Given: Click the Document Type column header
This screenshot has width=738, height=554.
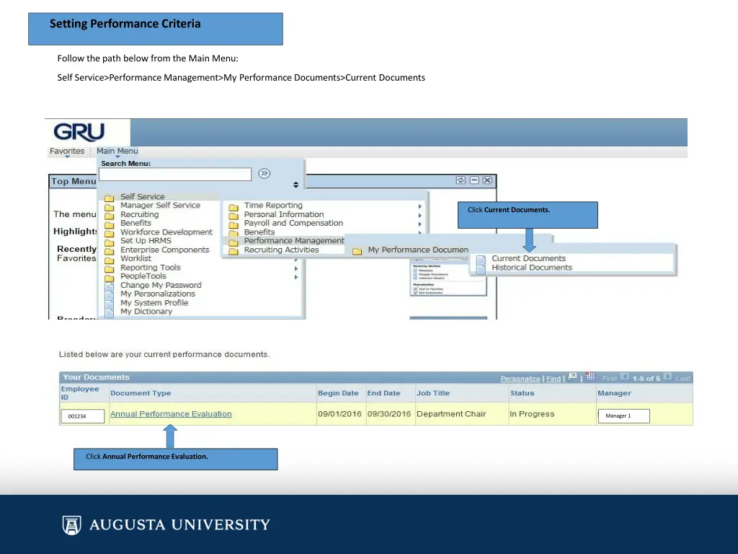Looking at the screenshot, I should (x=141, y=393).
